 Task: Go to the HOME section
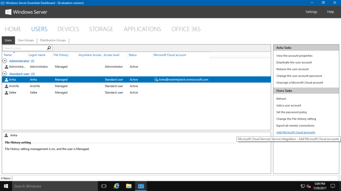point(13,29)
